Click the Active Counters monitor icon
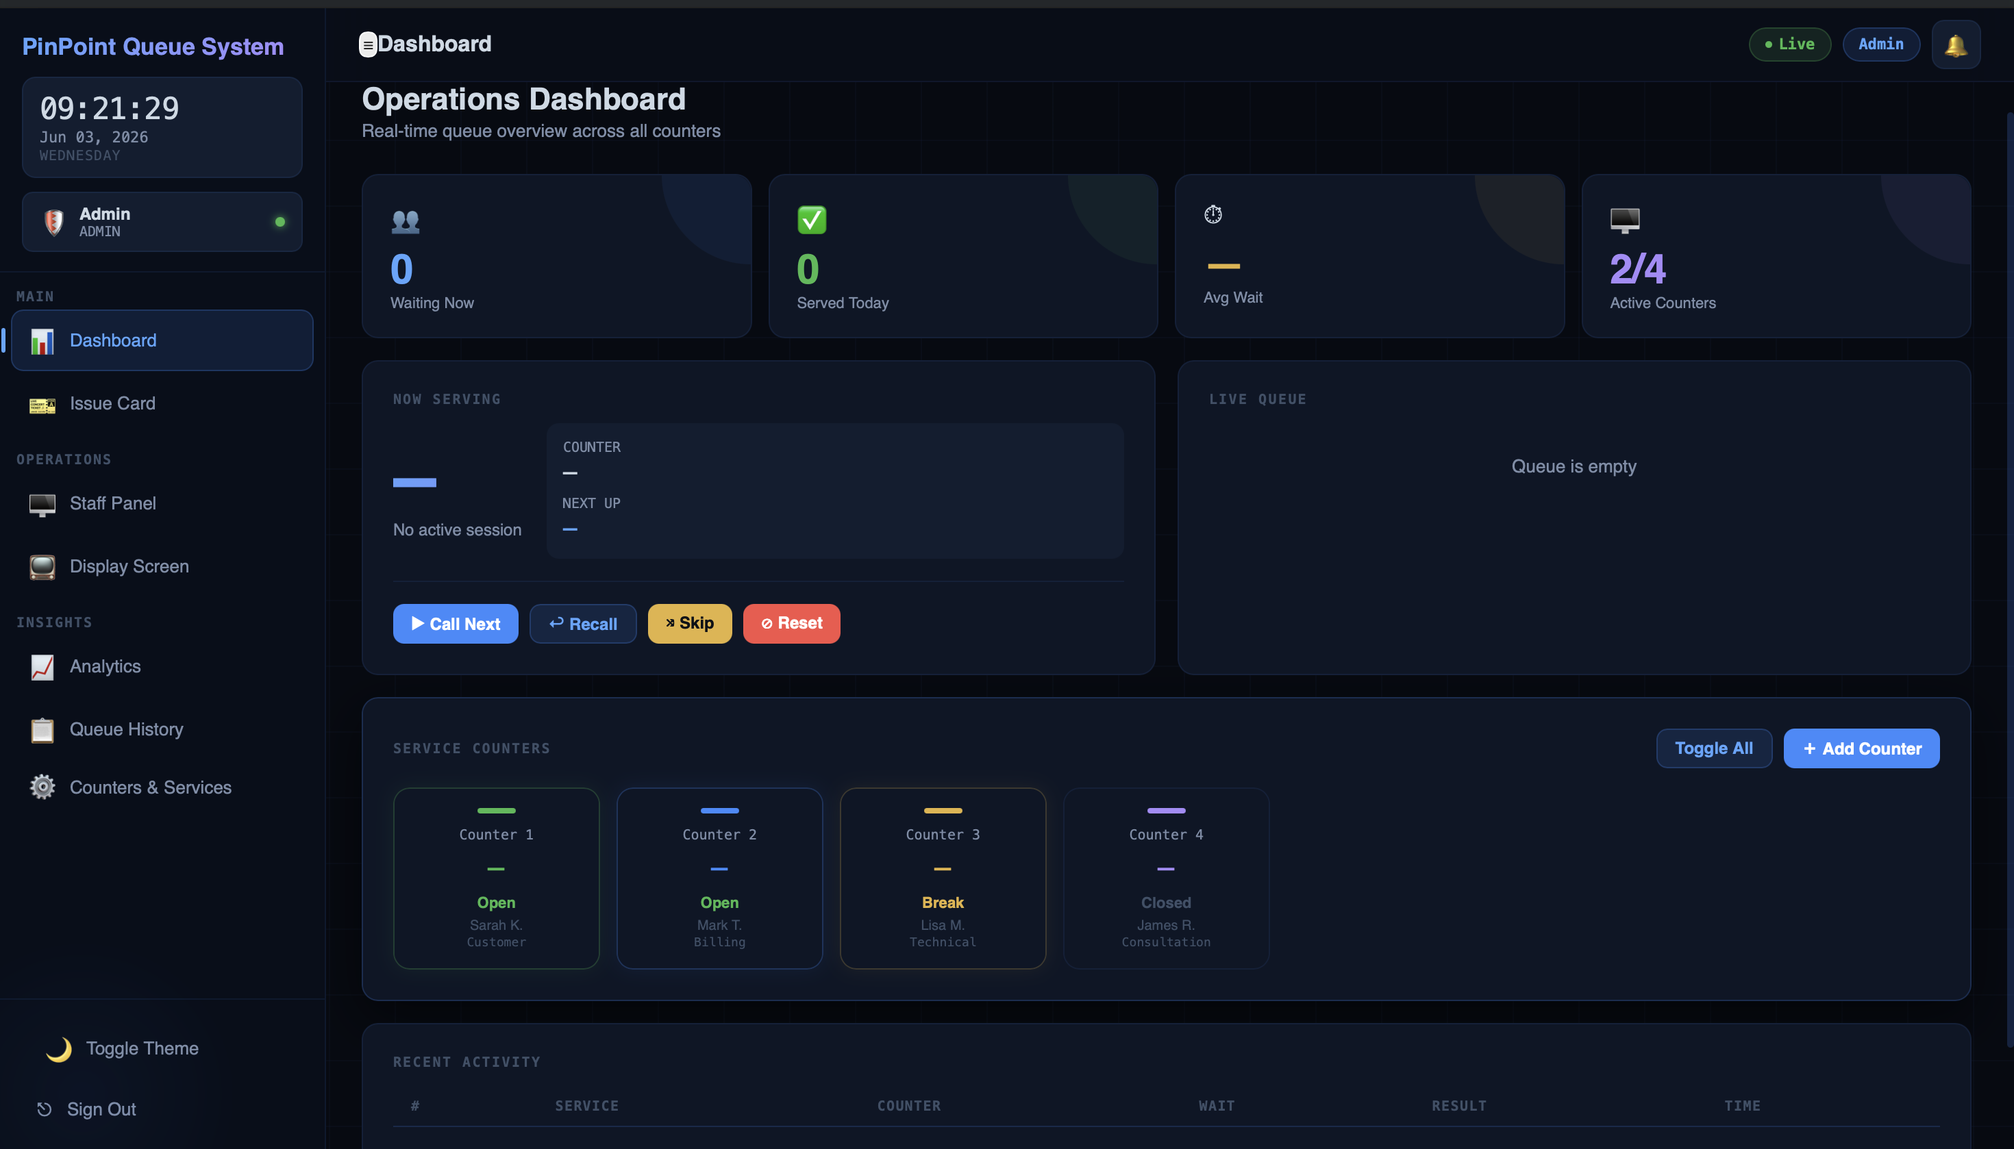 pyautogui.click(x=1625, y=220)
